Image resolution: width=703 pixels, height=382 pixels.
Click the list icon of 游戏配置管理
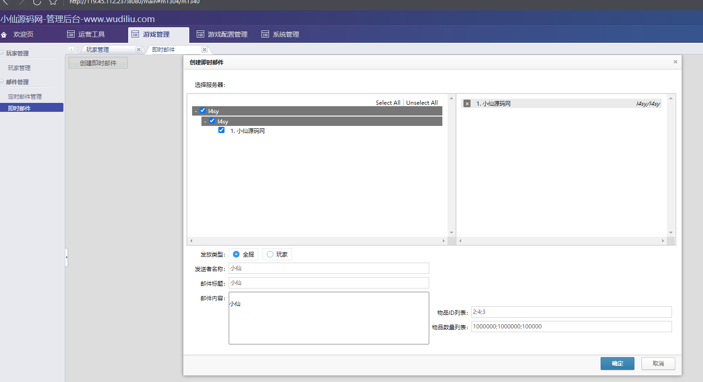point(201,34)
